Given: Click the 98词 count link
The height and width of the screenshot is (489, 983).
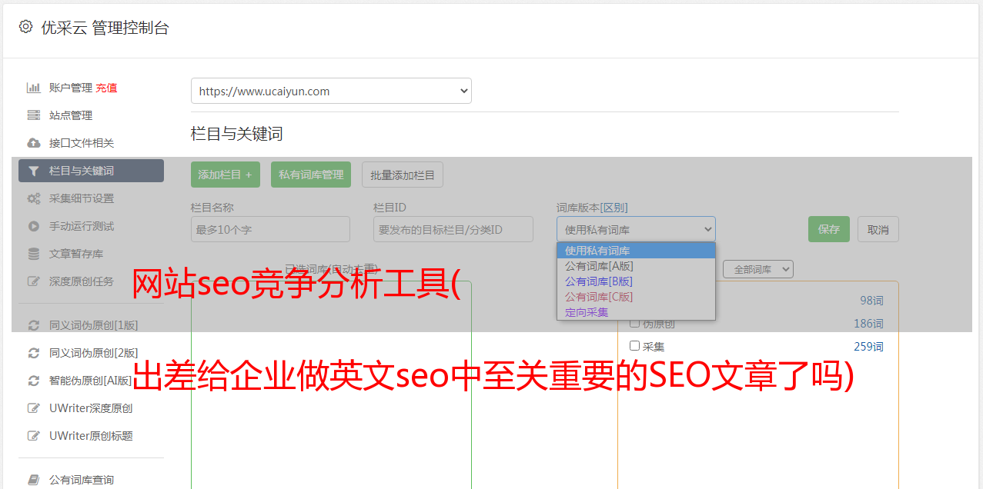Looking at the screenshot, I should coord(871,301).
